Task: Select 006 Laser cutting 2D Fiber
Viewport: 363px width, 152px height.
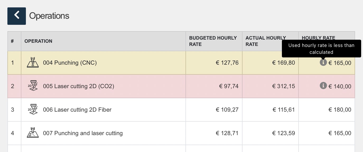Action: coord(77,110)
